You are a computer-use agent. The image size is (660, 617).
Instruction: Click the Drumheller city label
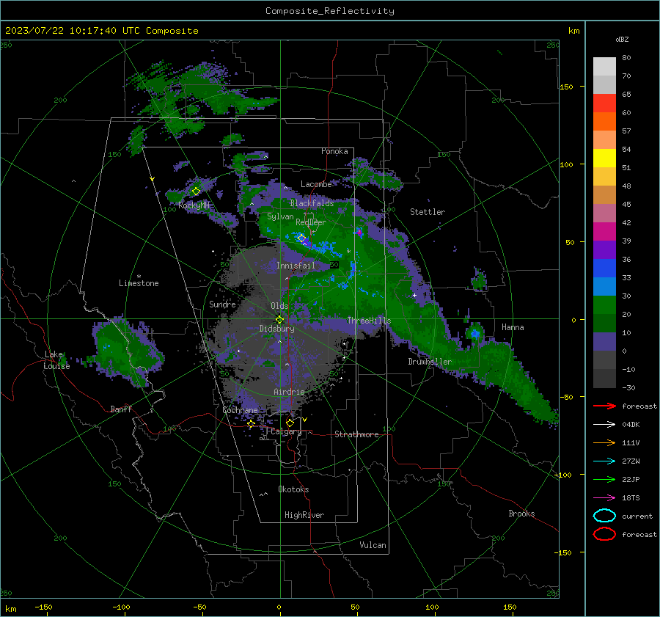430,362
